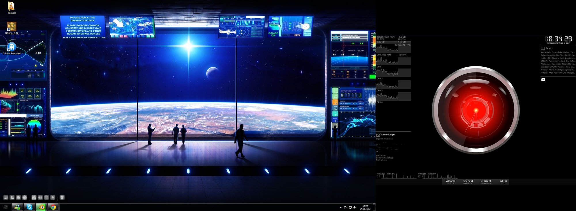Screen dimensions: 576x211
Task: Click the space invader icon in the dock
Action: pyautogui.click(x=18, y=197)
